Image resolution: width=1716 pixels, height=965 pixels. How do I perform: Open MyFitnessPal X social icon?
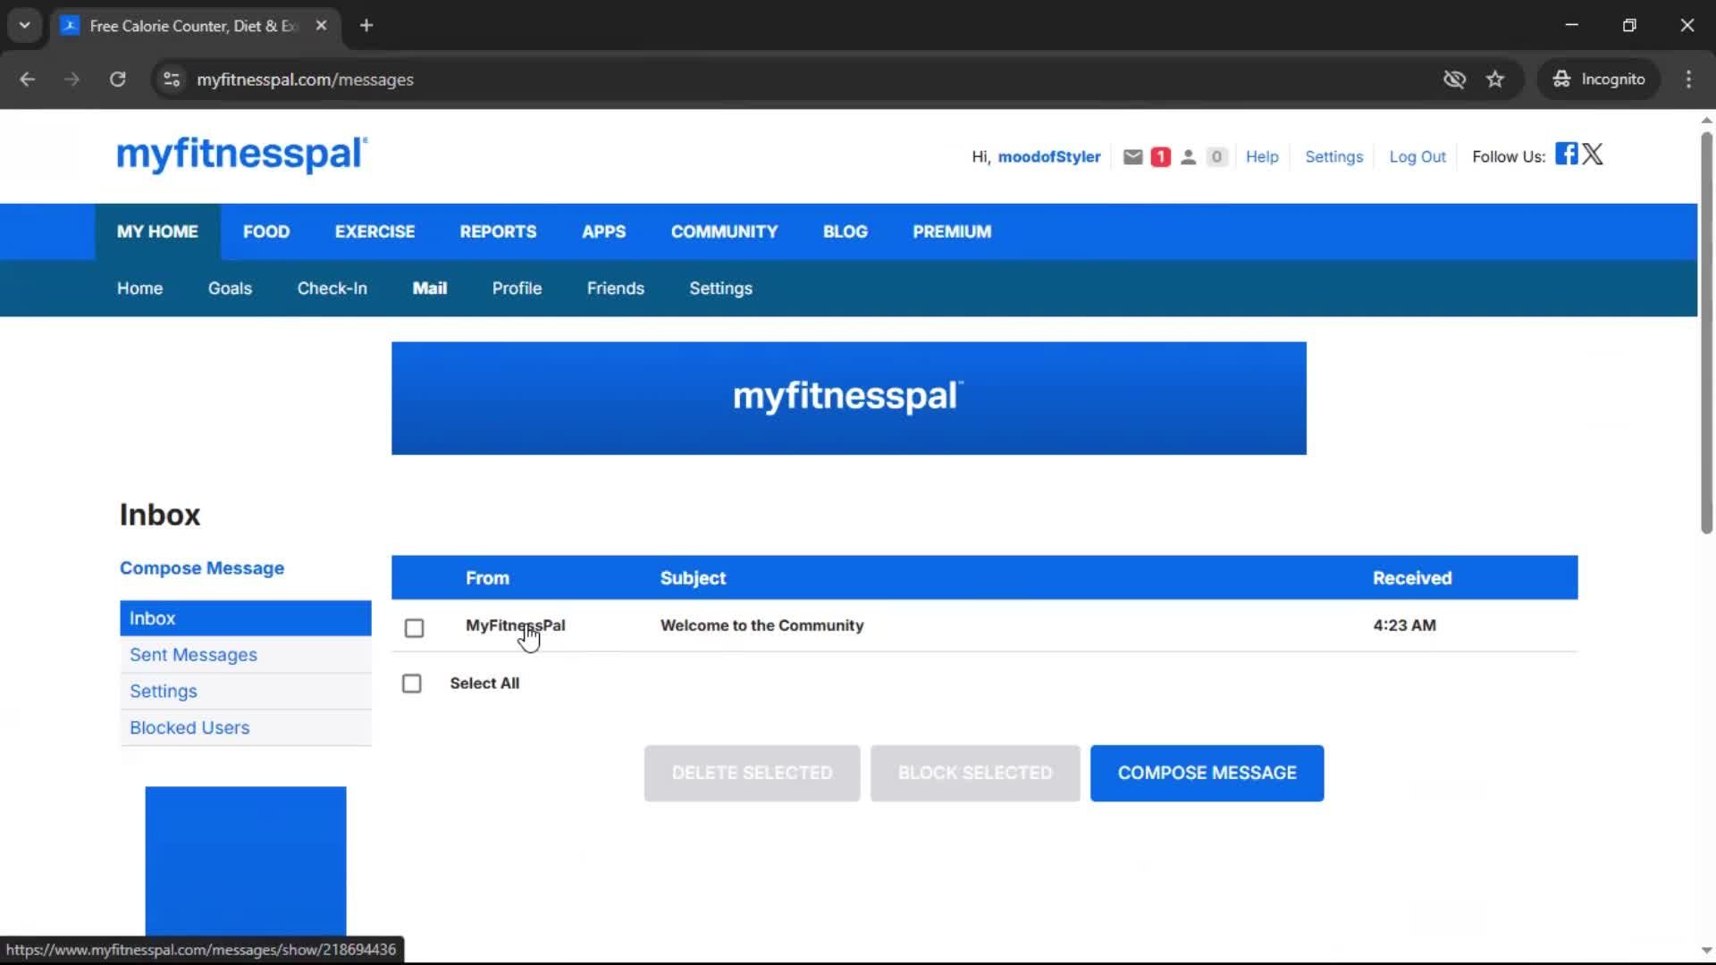coord(1593,154)
